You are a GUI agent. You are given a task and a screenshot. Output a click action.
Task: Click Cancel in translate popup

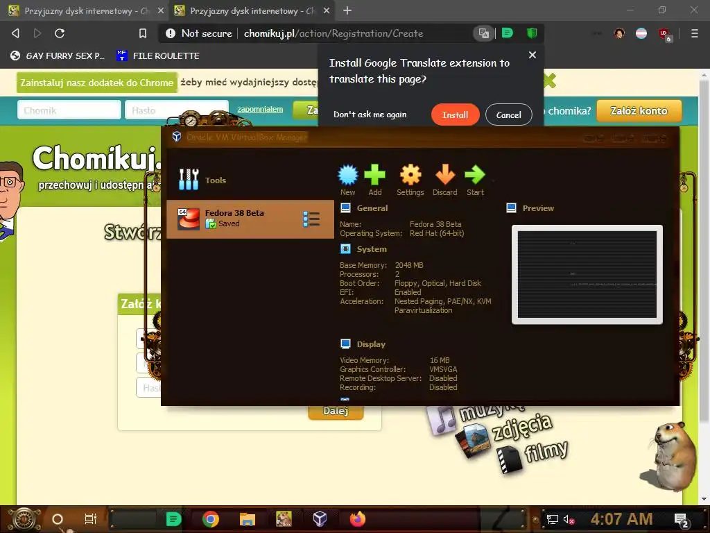click(508, 115)
